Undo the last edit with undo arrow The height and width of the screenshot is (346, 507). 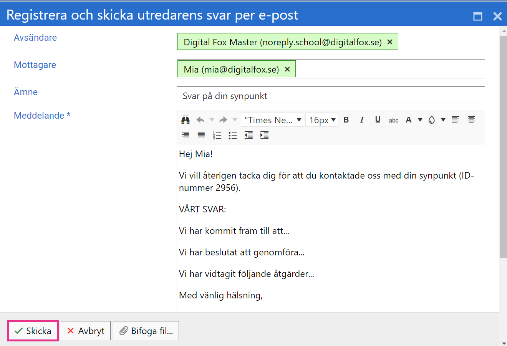click(x=200, y=120)
